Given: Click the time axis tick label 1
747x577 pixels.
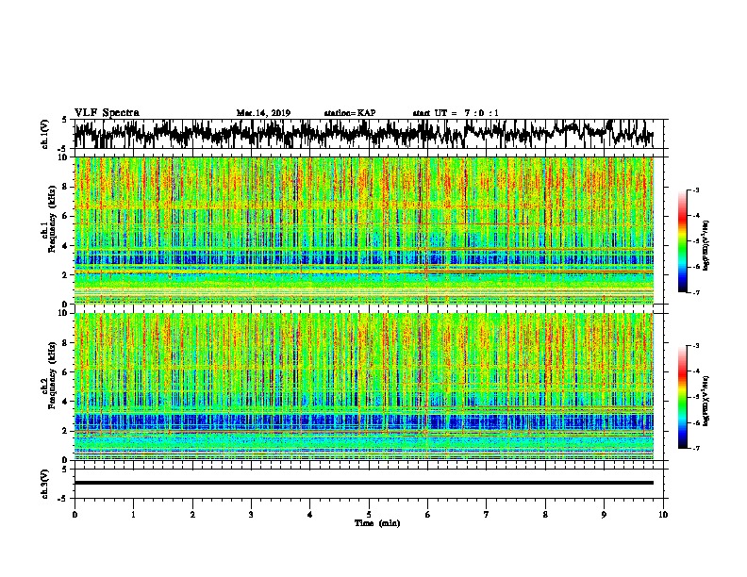Looking at the screenshot, I should (133, 515).
